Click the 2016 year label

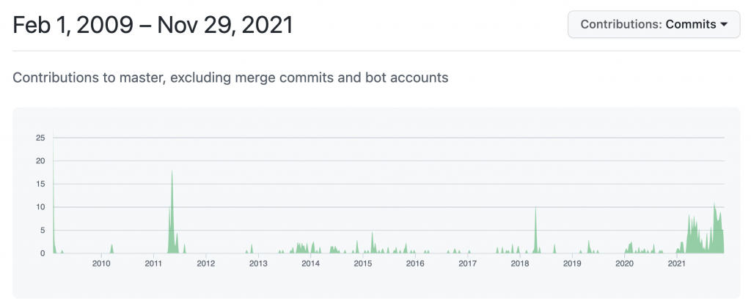tap(415, 264)
